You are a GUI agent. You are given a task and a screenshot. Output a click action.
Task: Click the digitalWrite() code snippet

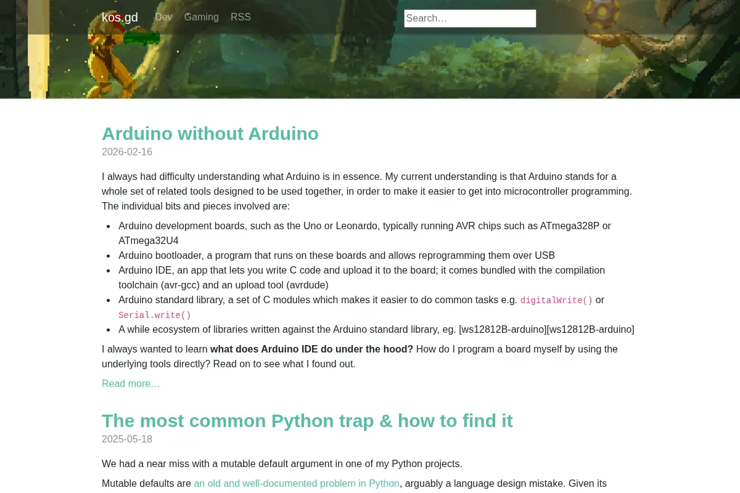(x=556, y=300)
